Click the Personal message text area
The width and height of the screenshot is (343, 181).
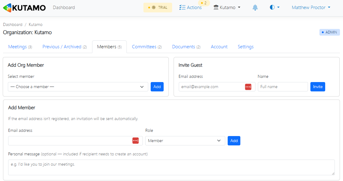(x=171, y=167)
